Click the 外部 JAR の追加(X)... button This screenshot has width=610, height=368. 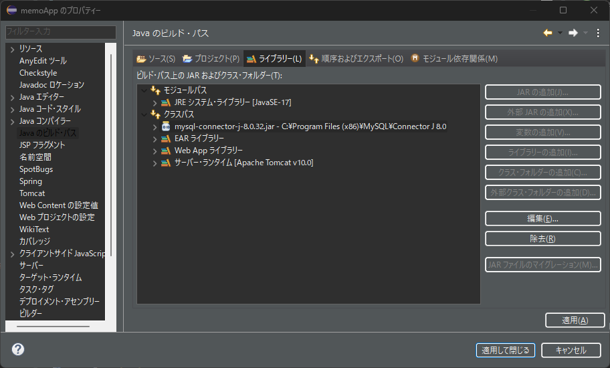[x=542, y=112]
